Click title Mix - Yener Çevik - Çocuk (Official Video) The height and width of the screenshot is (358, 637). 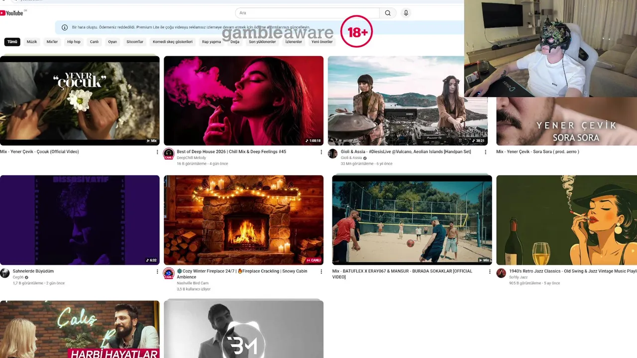[39, 152]
